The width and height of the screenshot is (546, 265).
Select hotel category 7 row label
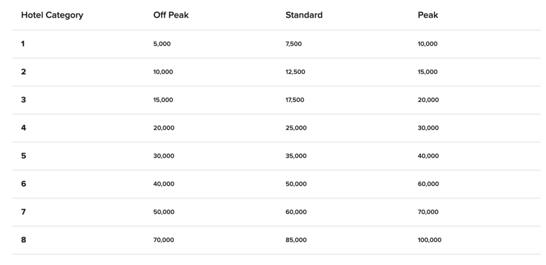point(23,211)
